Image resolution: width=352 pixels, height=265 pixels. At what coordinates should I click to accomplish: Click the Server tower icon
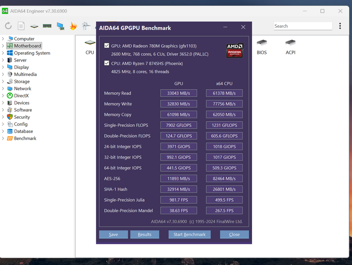10,60
